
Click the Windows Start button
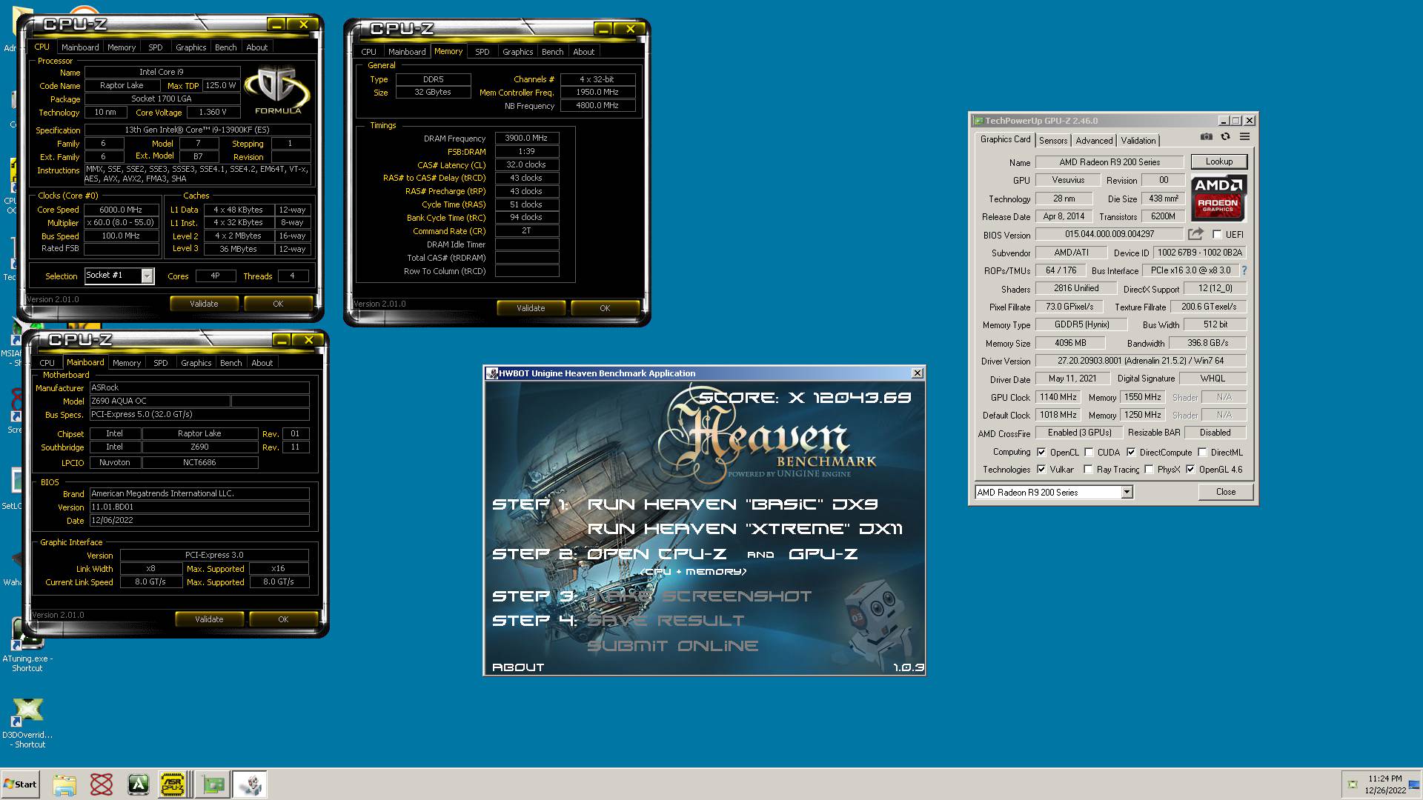pos(20,784)
